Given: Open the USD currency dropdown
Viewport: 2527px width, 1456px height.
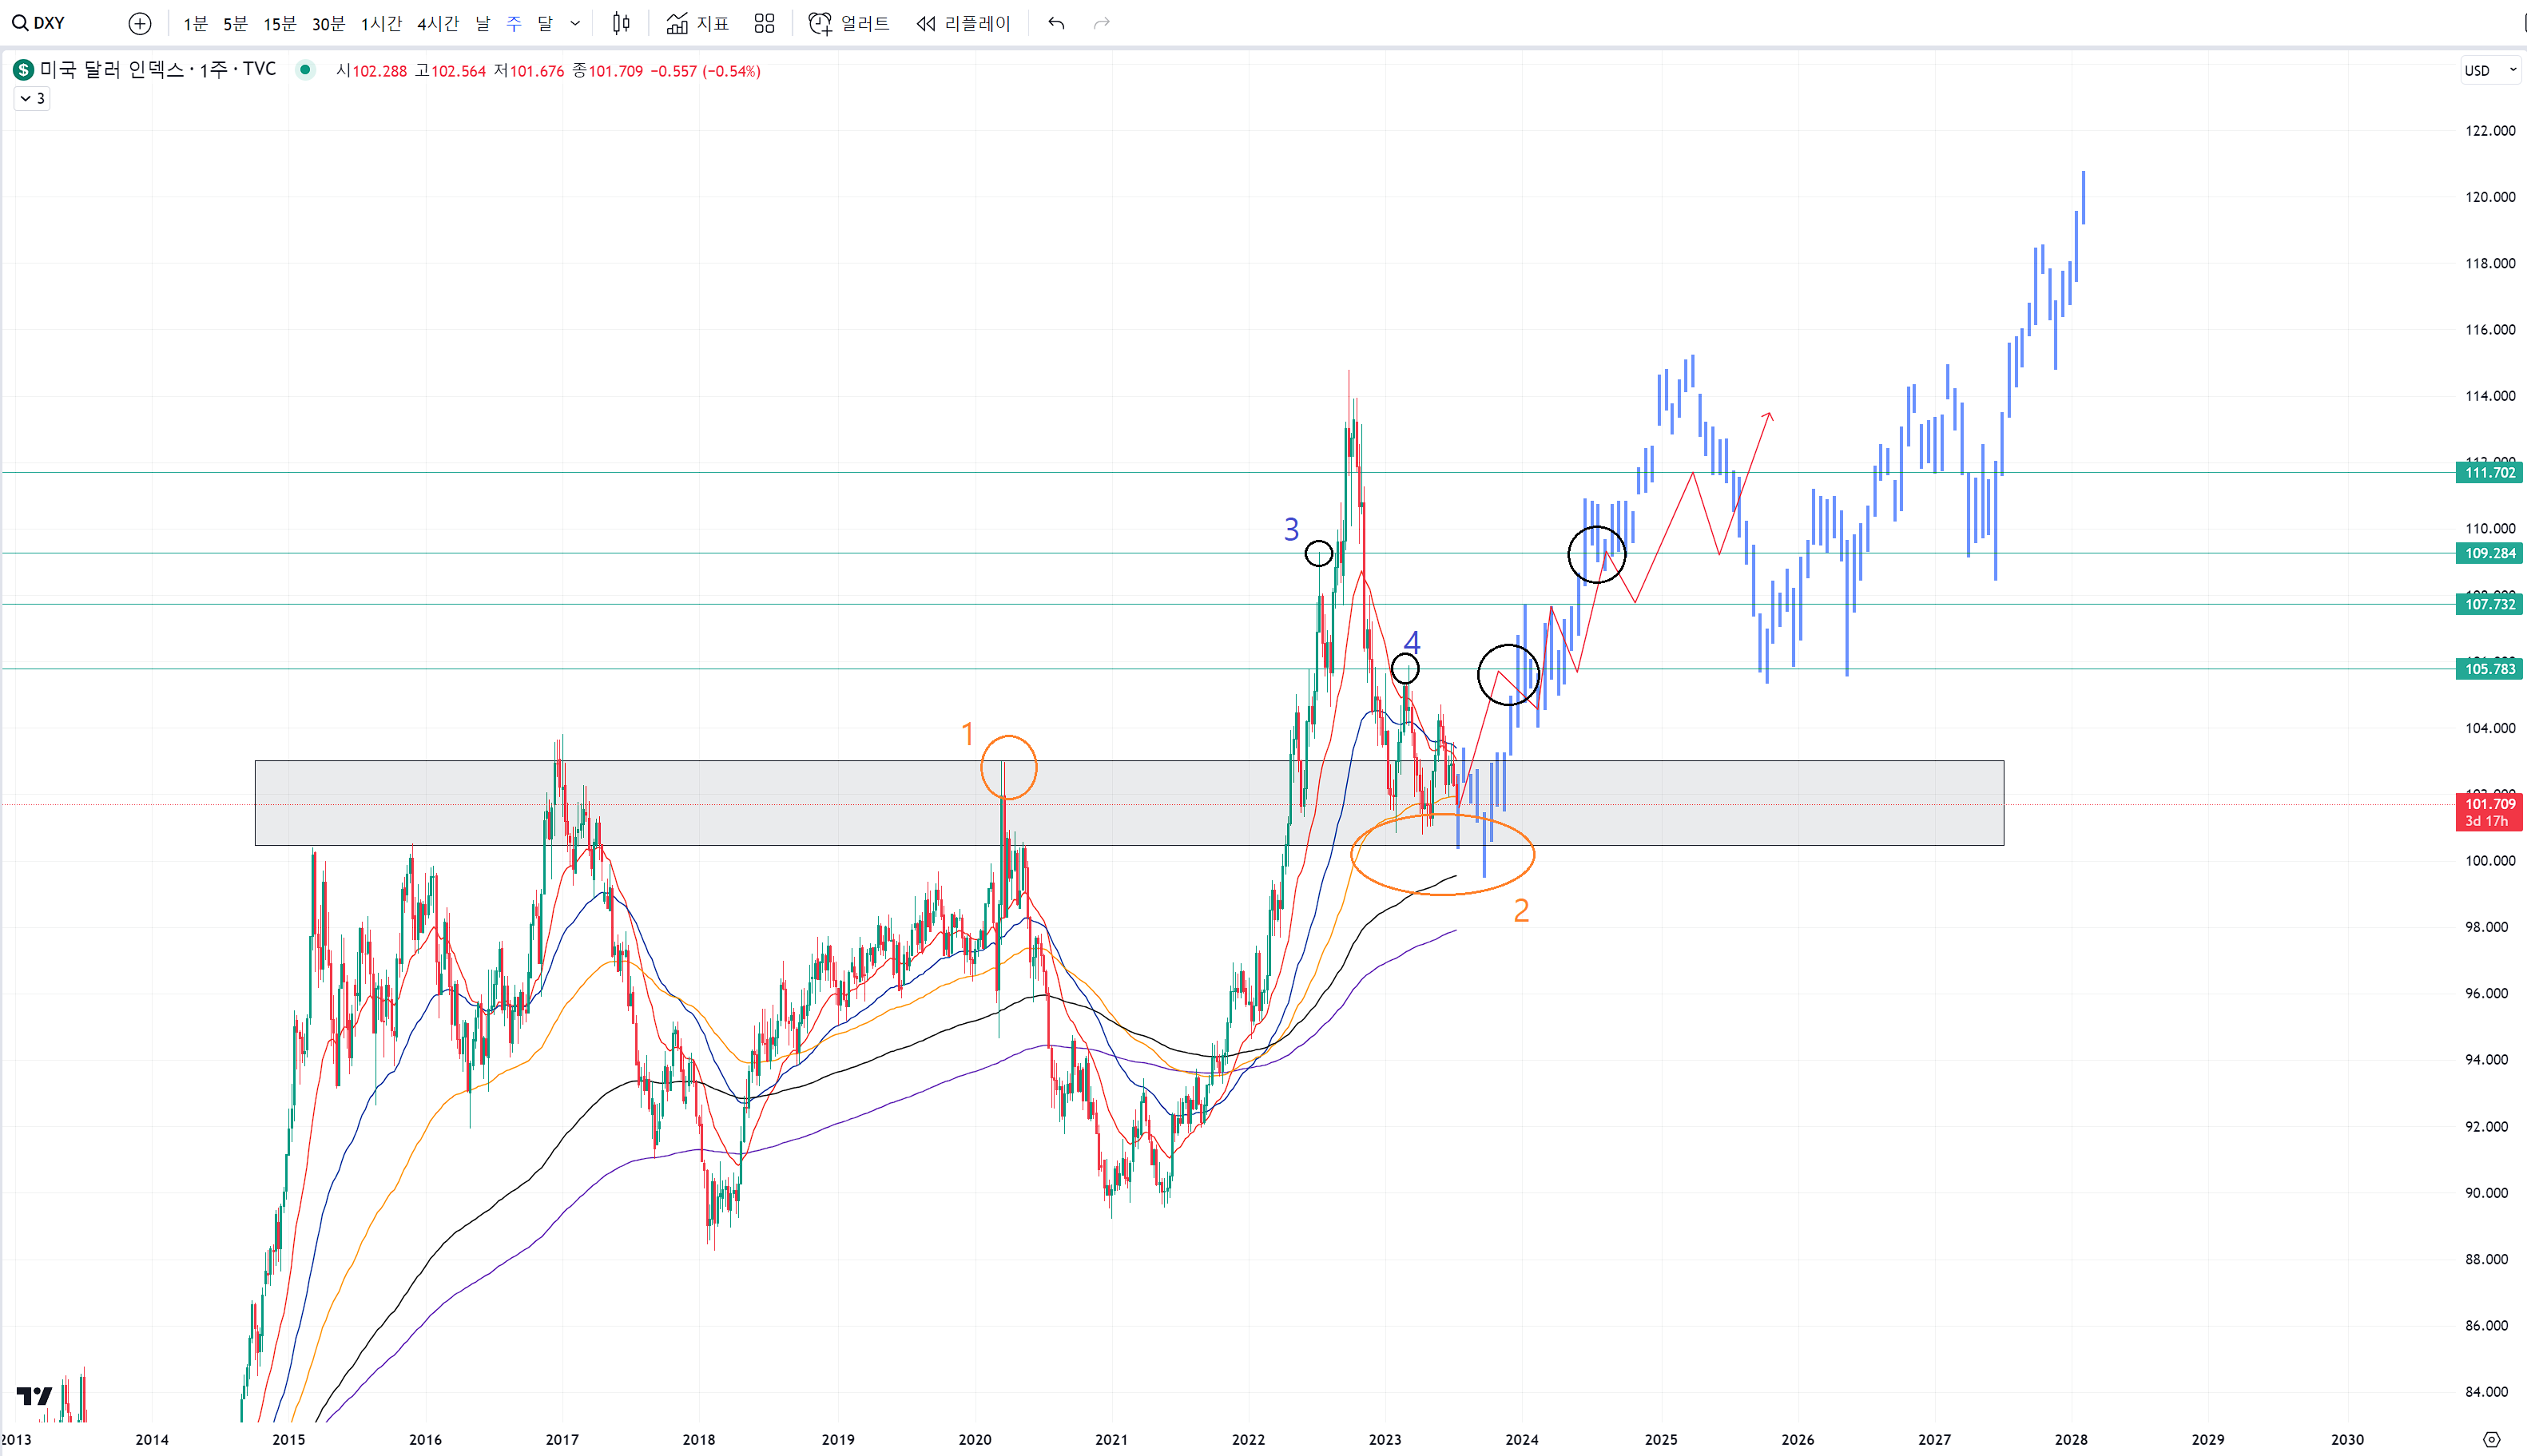Looking at the screenshot, I should coord(2489,70).
